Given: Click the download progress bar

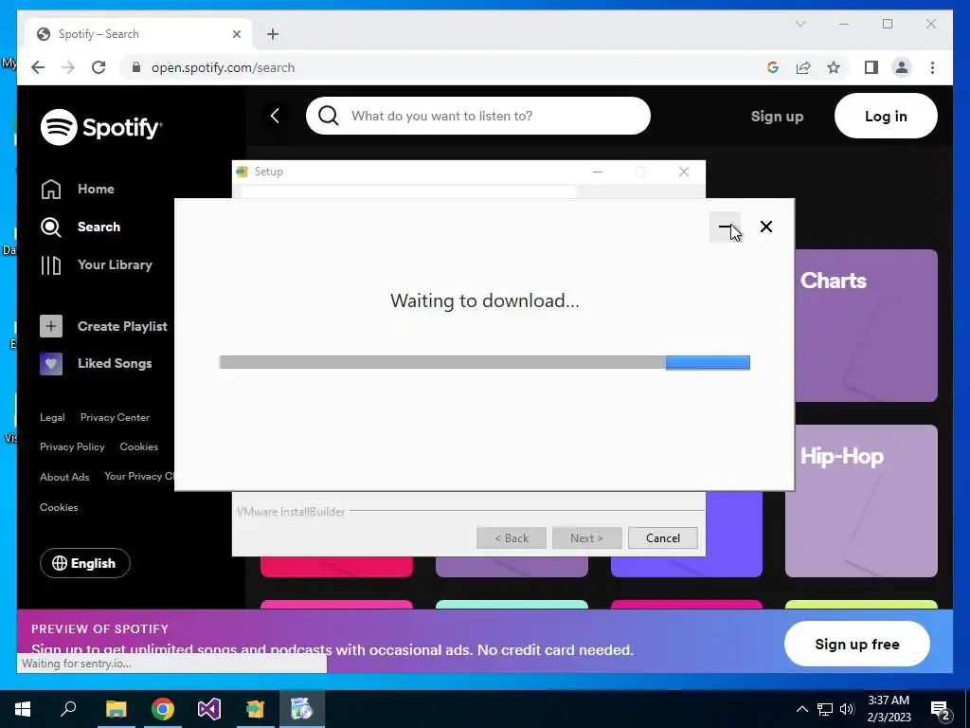Looking at the screenshot, I should pos(484,362).
